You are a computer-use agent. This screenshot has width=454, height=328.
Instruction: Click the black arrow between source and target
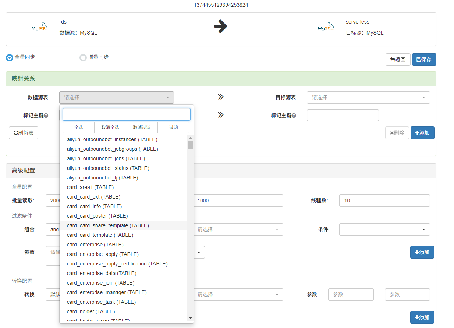221,27
